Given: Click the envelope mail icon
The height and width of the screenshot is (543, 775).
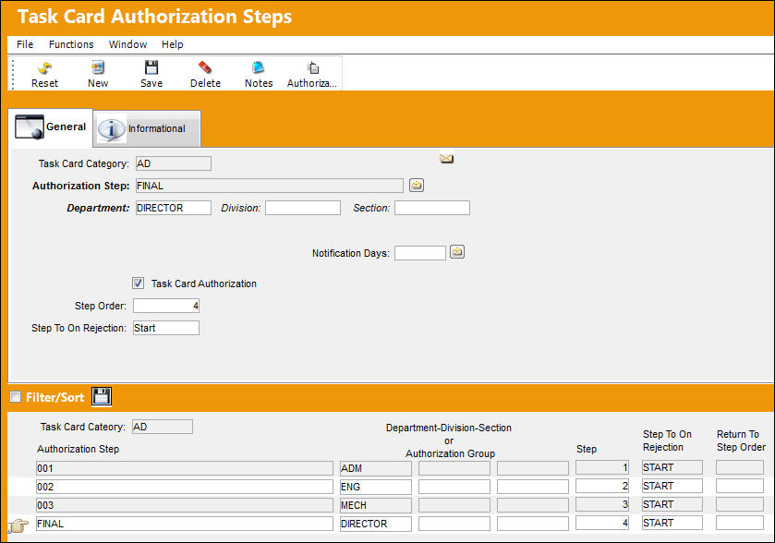Looking at the screenshot, I should (446, 158).
